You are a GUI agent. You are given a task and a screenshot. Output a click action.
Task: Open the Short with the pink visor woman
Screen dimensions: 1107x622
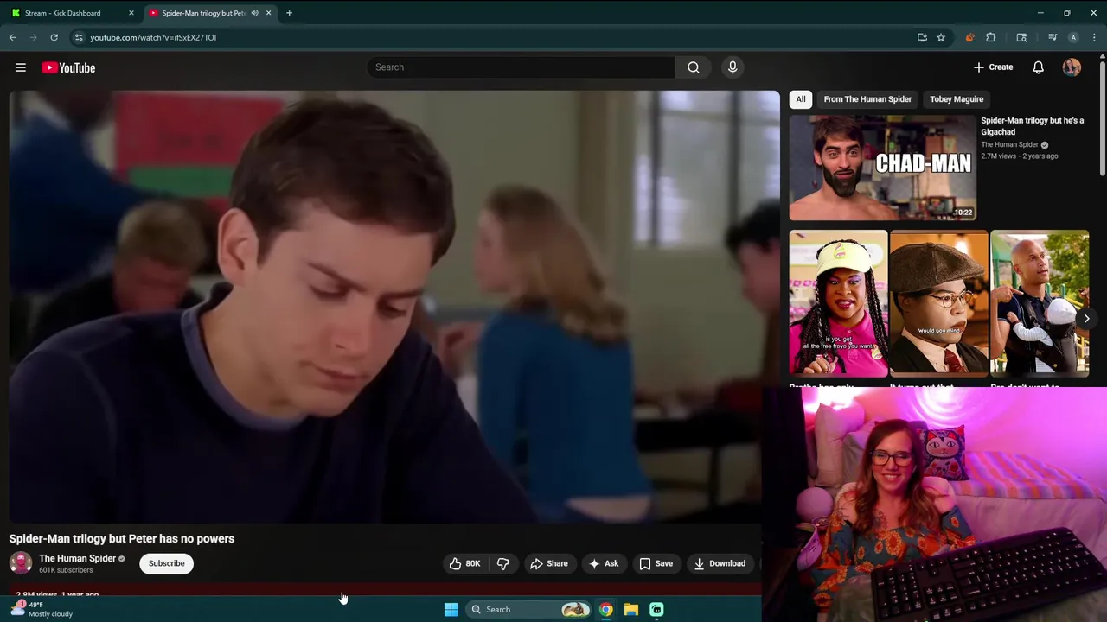(838, 302)
